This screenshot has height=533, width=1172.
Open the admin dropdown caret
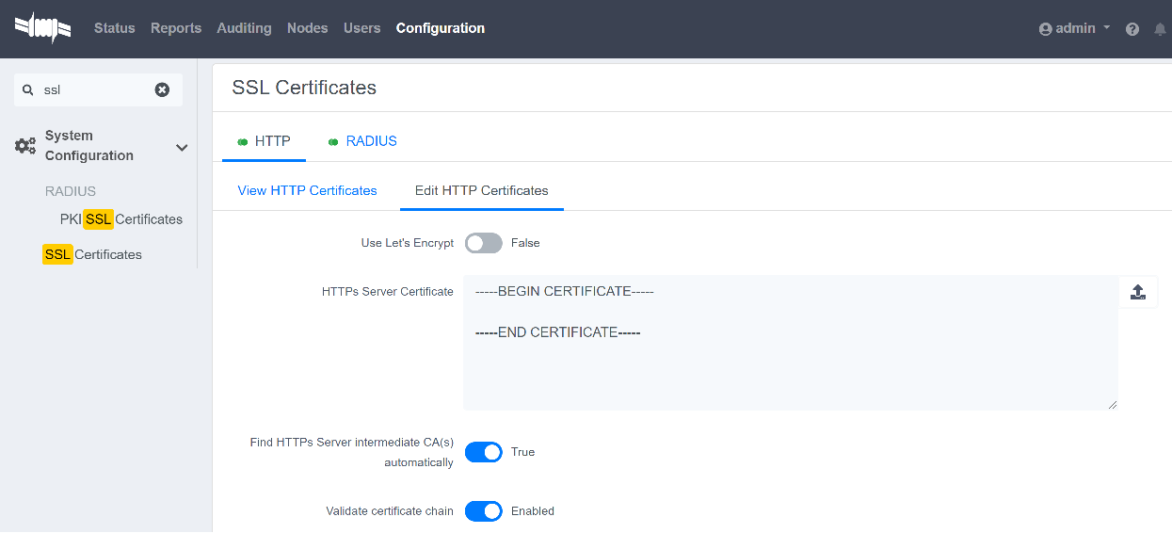(x=1106, y=28)
